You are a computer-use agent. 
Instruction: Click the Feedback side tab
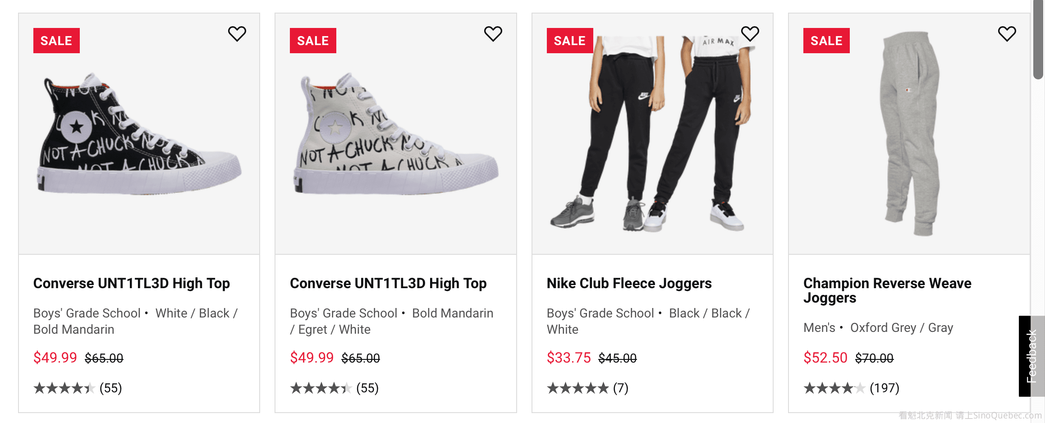click(x=1031, y=356)
